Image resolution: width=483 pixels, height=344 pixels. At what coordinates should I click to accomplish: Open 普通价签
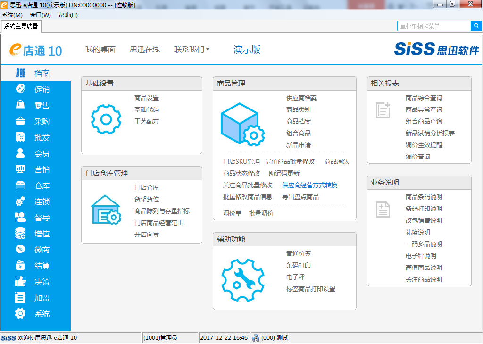click(299, 253)
